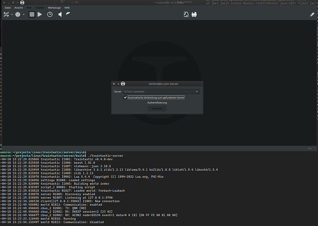Enable edit mode with the pencil icon
Image resolution: width=318 pixels, height=226 pixels.
(312, 15)
